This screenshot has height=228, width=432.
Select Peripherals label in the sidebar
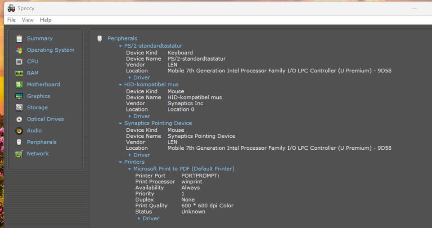[41, 142]
